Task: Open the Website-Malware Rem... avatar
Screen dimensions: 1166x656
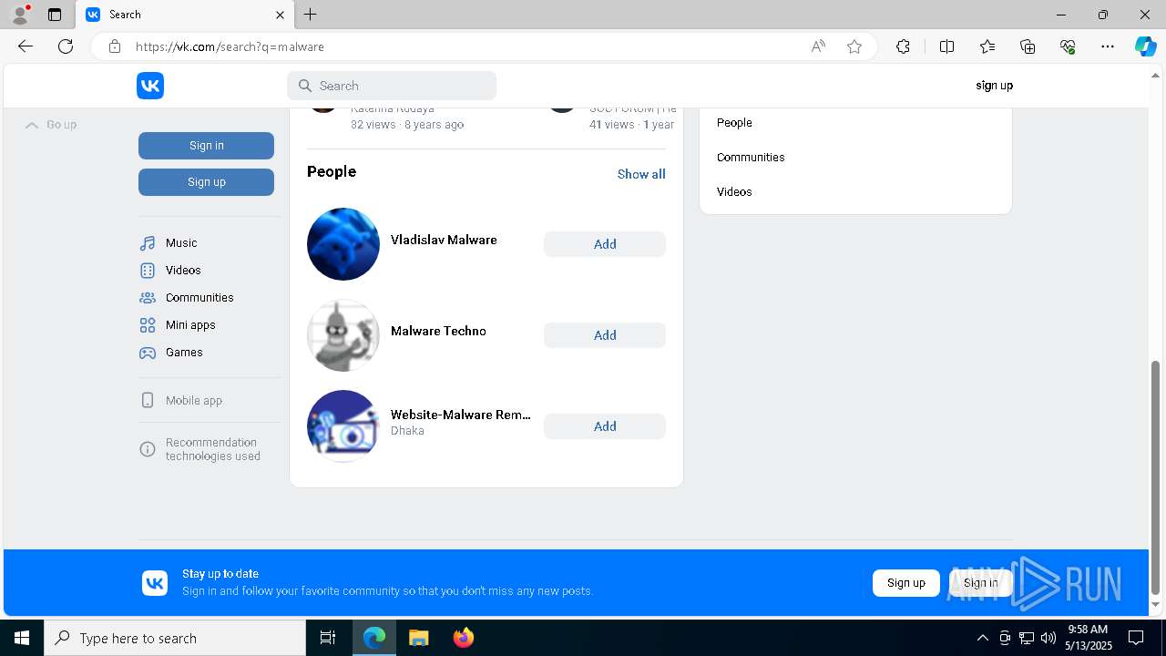Action: coord(343,426)
